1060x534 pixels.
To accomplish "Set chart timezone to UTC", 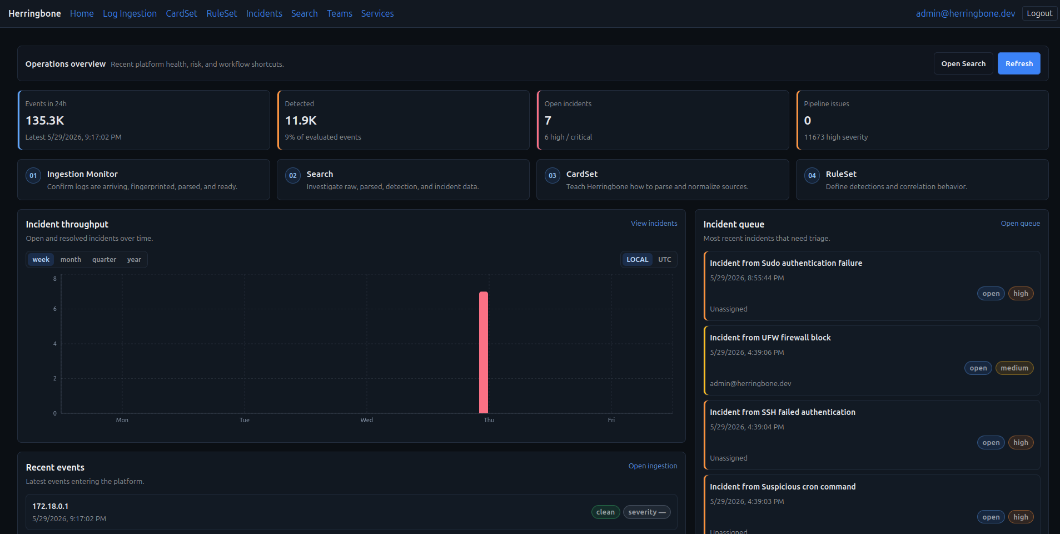I will (665, 260).
